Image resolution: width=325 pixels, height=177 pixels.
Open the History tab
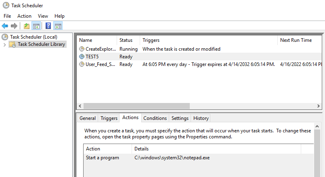click(x=201, y=118)
